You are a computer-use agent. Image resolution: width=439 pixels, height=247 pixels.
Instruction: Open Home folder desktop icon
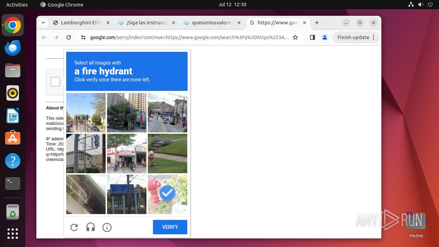point(416,225)
